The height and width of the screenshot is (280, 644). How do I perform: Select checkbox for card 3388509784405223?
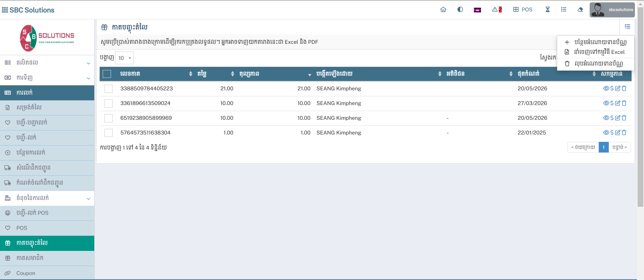pyautogui.click(x=108, y=89)
